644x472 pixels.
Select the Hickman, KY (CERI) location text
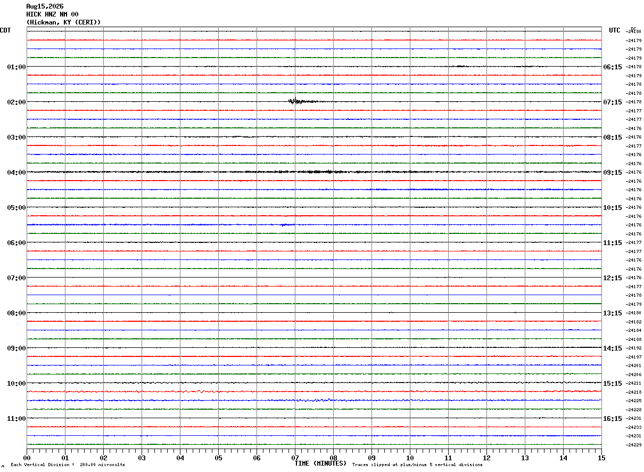[63, 22]
